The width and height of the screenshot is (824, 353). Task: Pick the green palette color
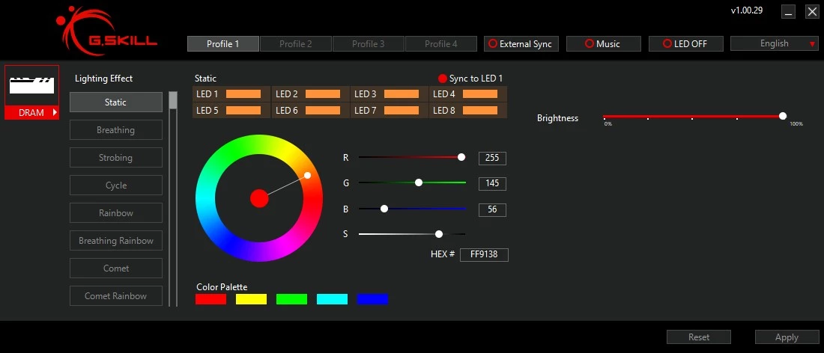[291, 299]
